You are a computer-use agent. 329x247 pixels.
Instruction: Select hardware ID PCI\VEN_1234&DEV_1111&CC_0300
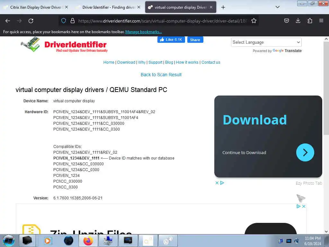point(86,129)
